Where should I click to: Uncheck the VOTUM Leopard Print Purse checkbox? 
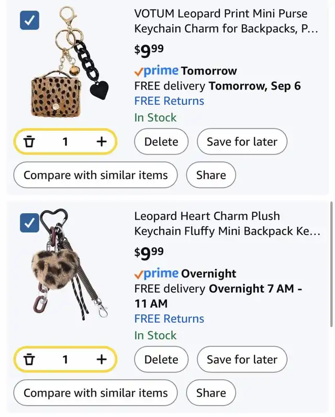point(29,21)
